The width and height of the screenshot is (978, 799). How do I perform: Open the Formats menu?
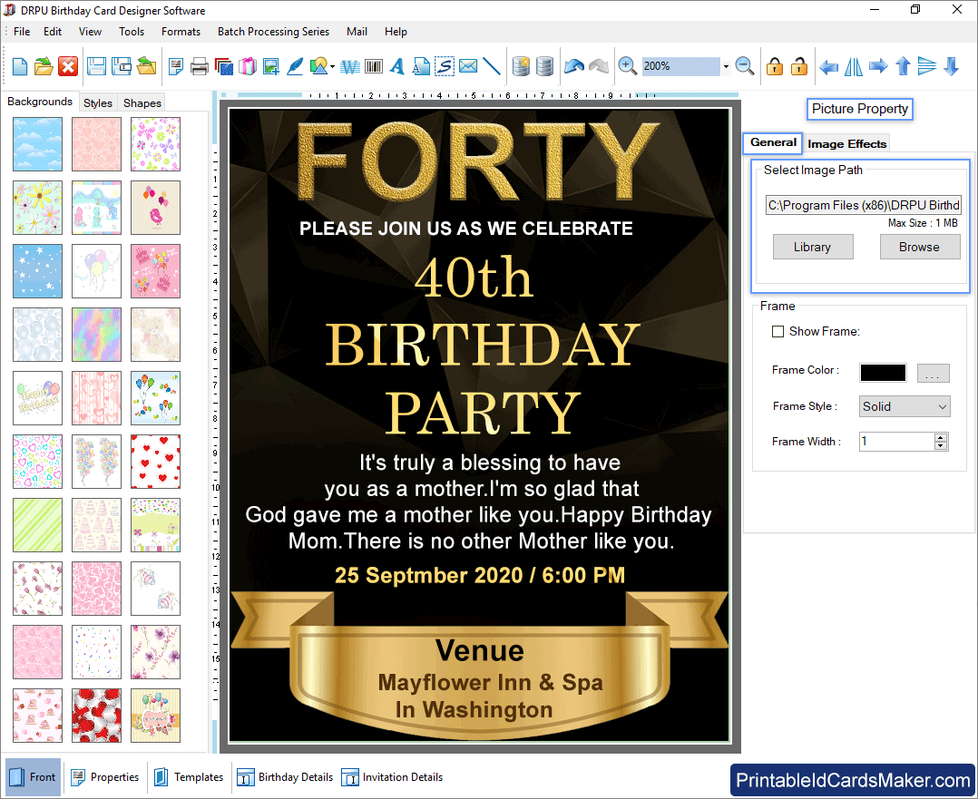[x=181, y=31]
